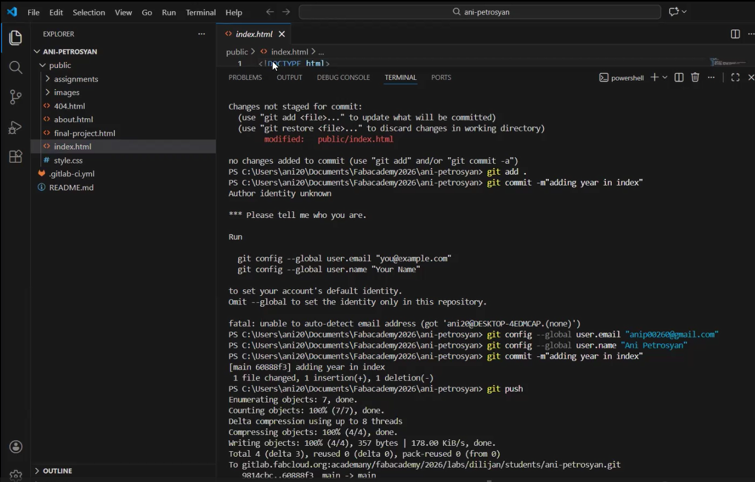Open final-project.html in the explorer
The image size is (755, 482).
pyautogui.click(x=84, y=133)
